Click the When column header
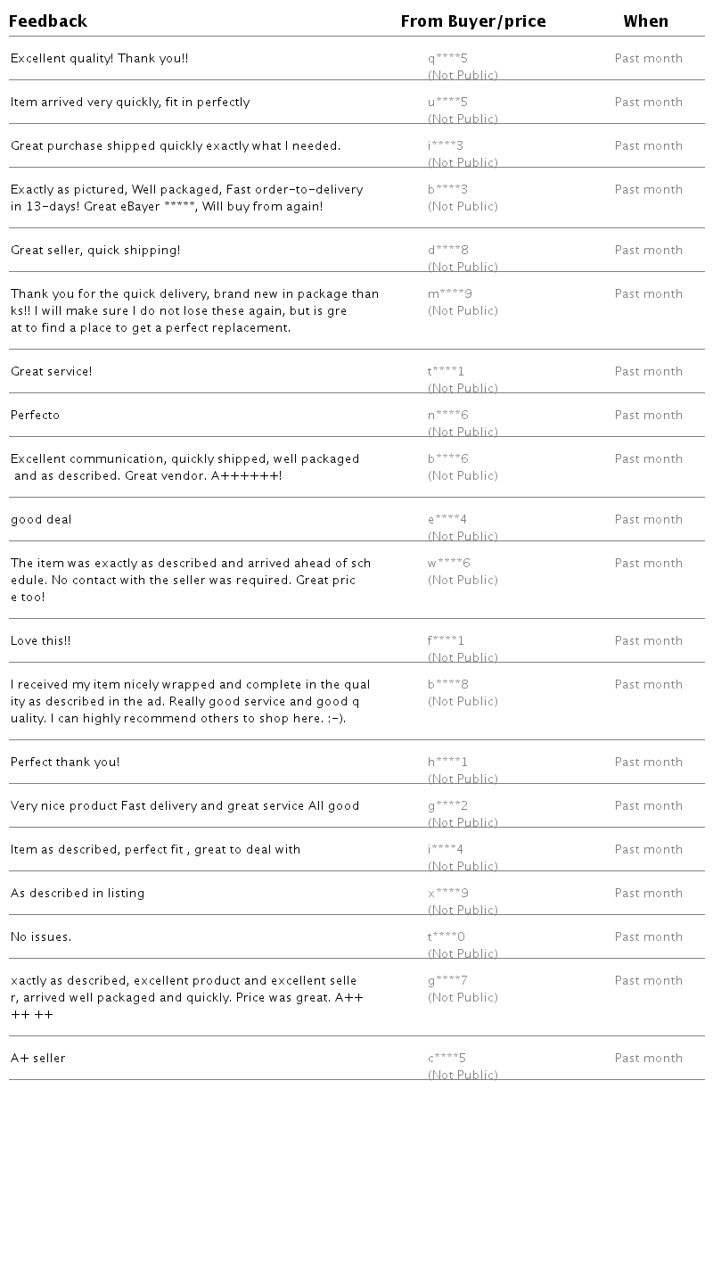 click(x=645, y=21)
